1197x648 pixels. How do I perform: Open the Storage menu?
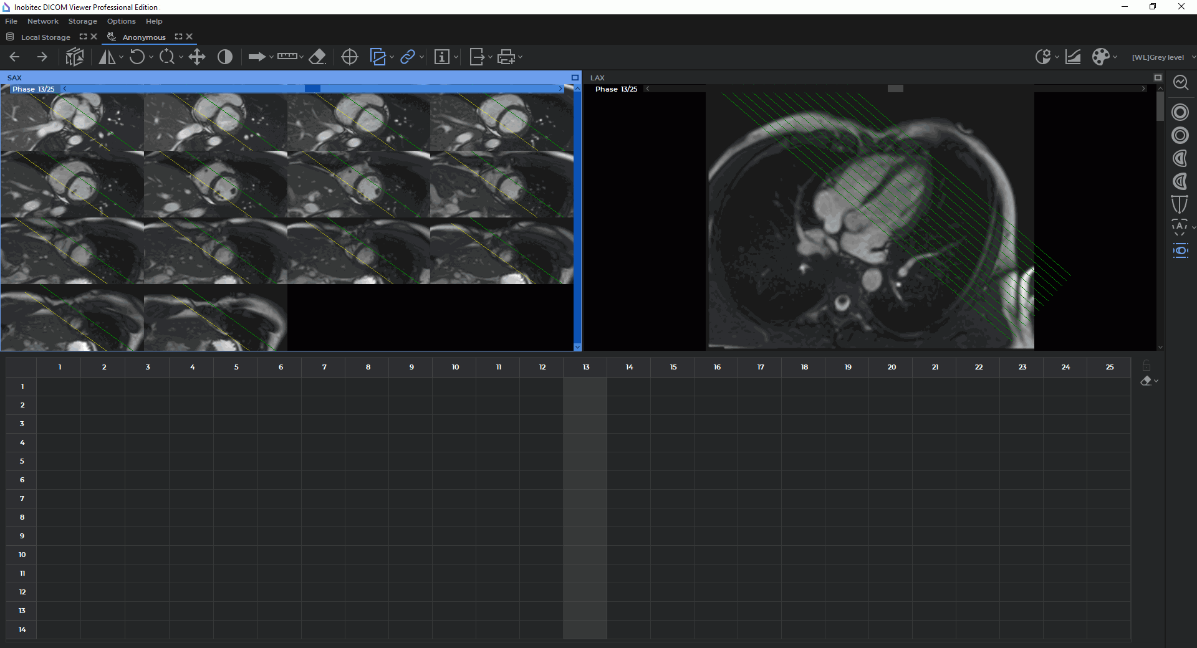tap(82, 21)
